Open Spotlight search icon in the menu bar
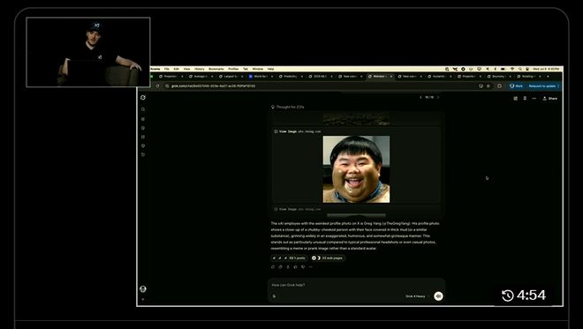 519,69
